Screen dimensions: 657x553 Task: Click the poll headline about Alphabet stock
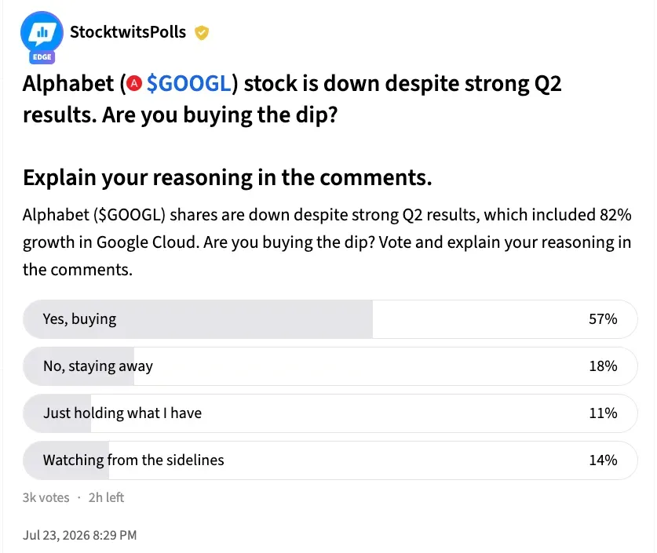(292, 99)
